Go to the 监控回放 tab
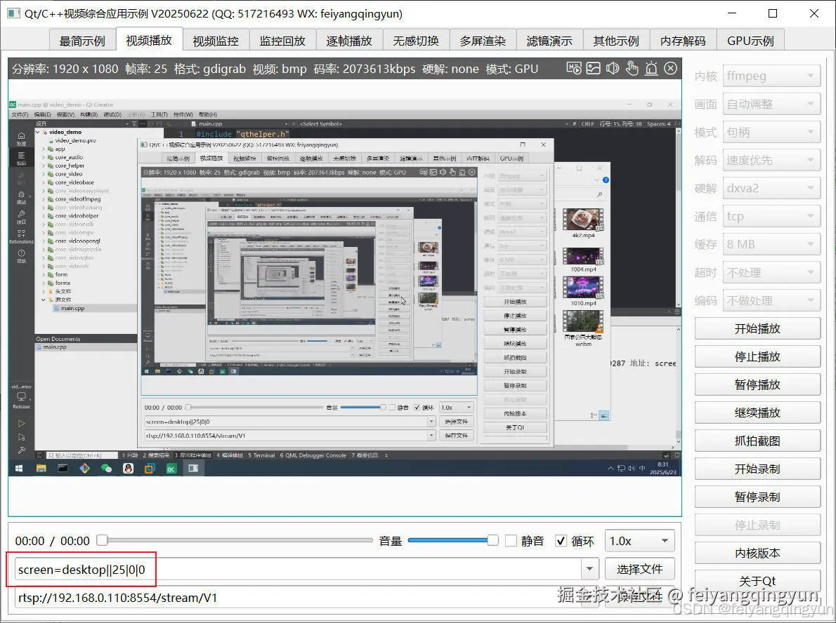Viewport: 836px width, 623px height. coord(282,41)
